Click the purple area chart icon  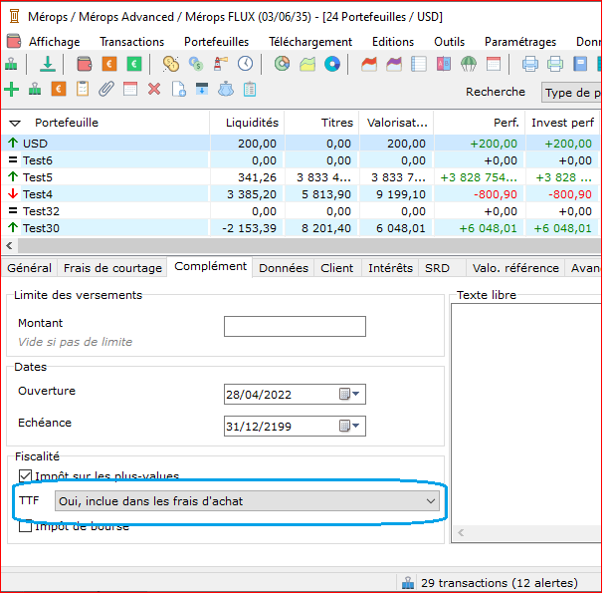(x=394, y=64)
